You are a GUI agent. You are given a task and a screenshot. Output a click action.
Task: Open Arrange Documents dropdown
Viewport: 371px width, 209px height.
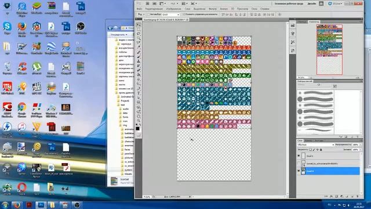tap(184, 3)
